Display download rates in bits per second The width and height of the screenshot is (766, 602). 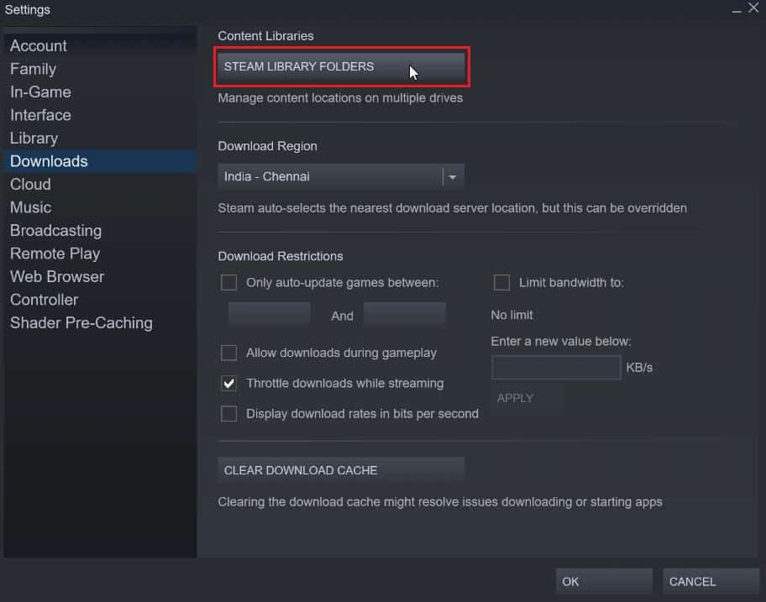(228, 413)
